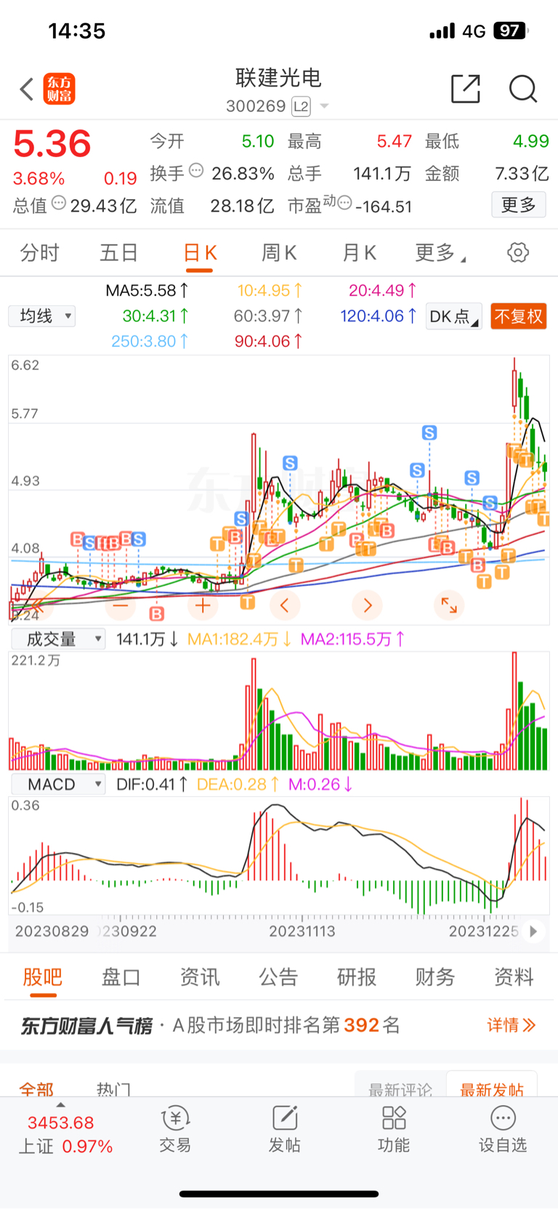Tap the MA5:5.58 moving average value

point(147,291)
